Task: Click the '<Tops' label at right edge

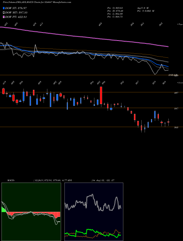Action: 180,24
